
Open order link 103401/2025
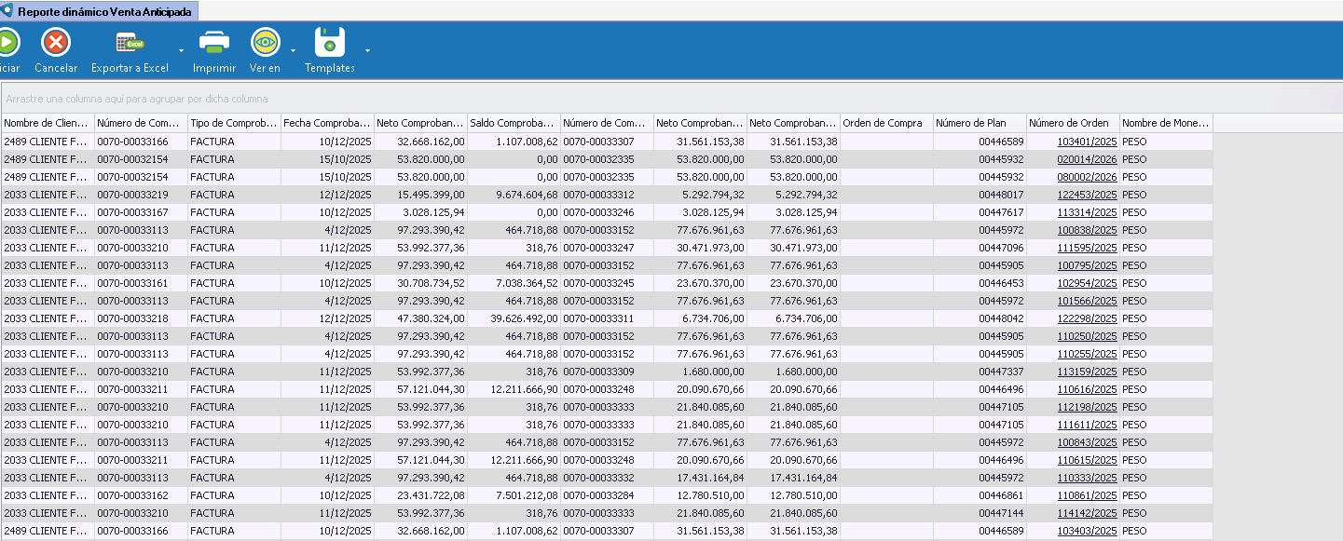(1087, 142)
